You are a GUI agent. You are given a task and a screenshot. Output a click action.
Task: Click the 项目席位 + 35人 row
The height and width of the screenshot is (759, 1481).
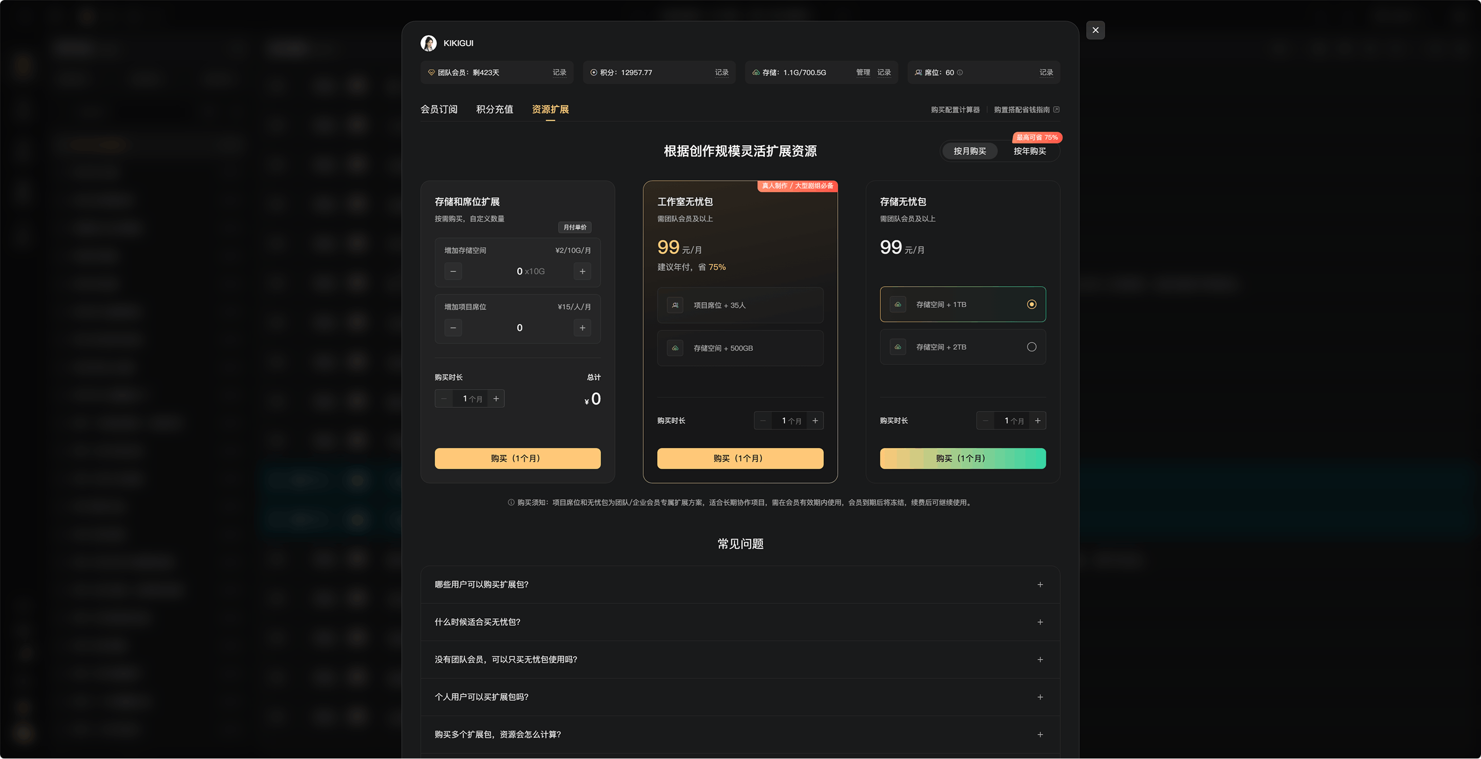[740, 305]
